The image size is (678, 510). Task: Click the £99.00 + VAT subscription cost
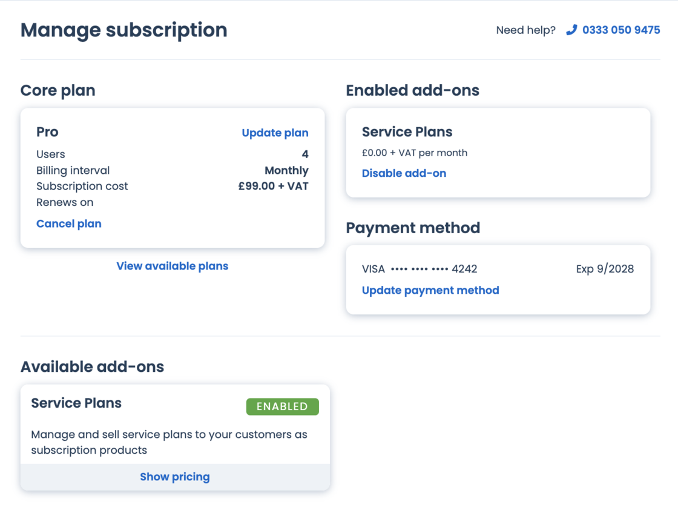click(x=273, y=186)
